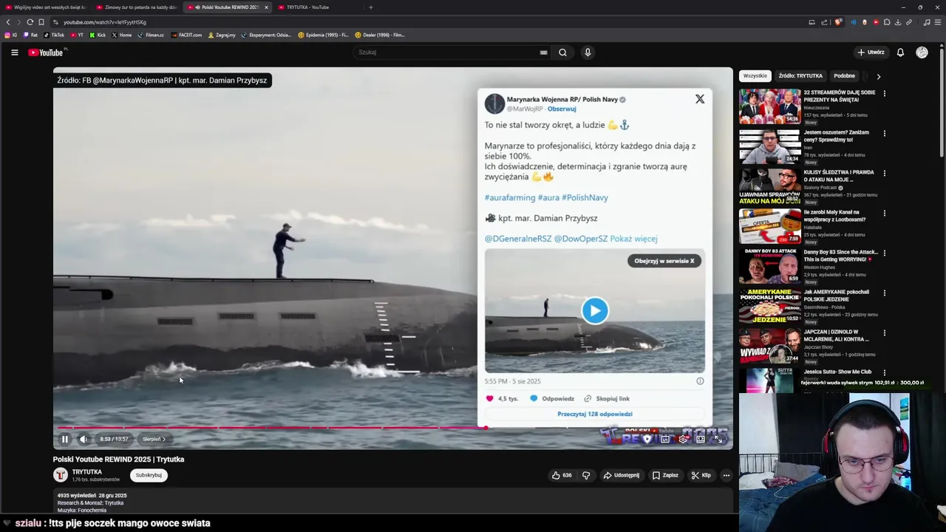Viewport: 946px width, 532px height.
Task: Open the FACEIT.com bookmark
Action: click(186, 35)
